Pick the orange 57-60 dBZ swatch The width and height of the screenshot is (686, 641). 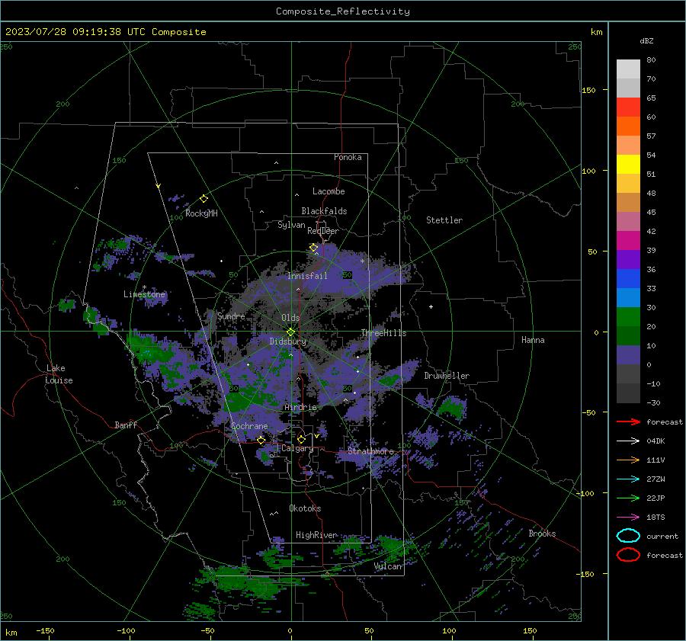pyautogui.click(x=628, y=127)
